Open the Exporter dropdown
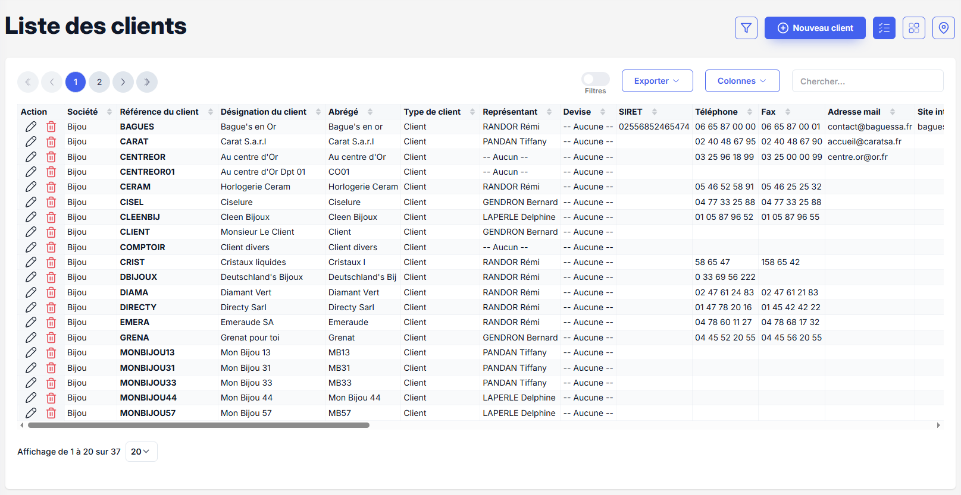The height and width of the screenshot is (495, 961). (657, 81)
